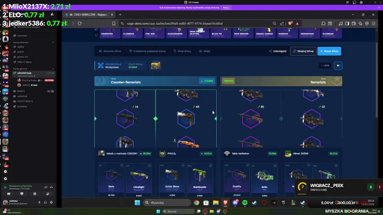Open Codzienne najlepsze bitwy tab
The width and height of the screenshot is (383, 215).
pyautogui.click(x=147, y=51)
